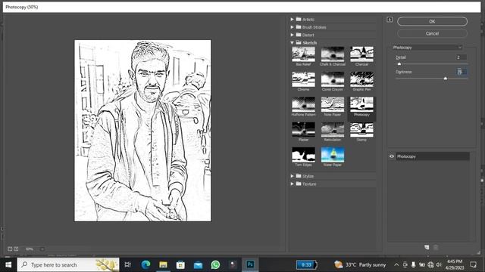Viewport: 485px width, 272px height.
Task: Click the taskbar search box
Action: (68, 264)
